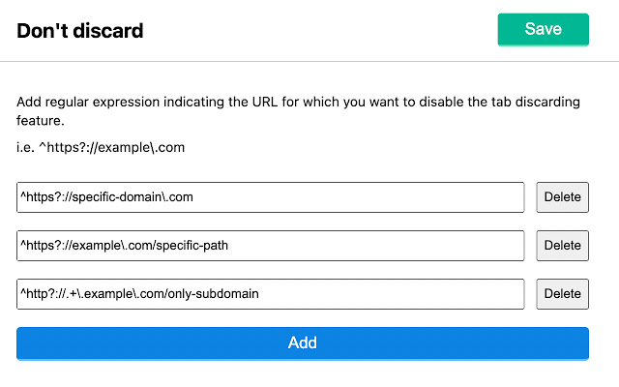
Task: Delete the specific-domain\.com rule
Action: tap(562, 197)
